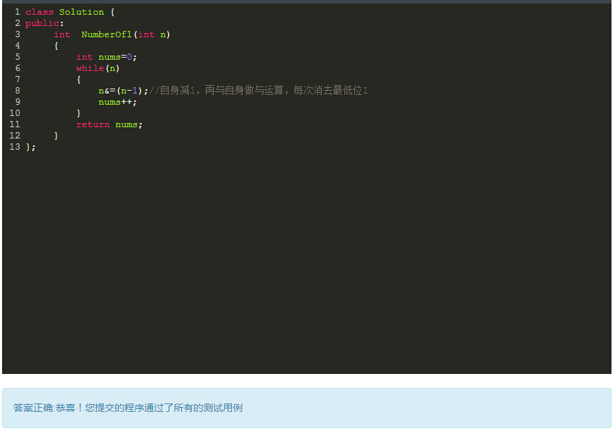Click 'public' keyword on line 2
615x433 pixels.
42,23
